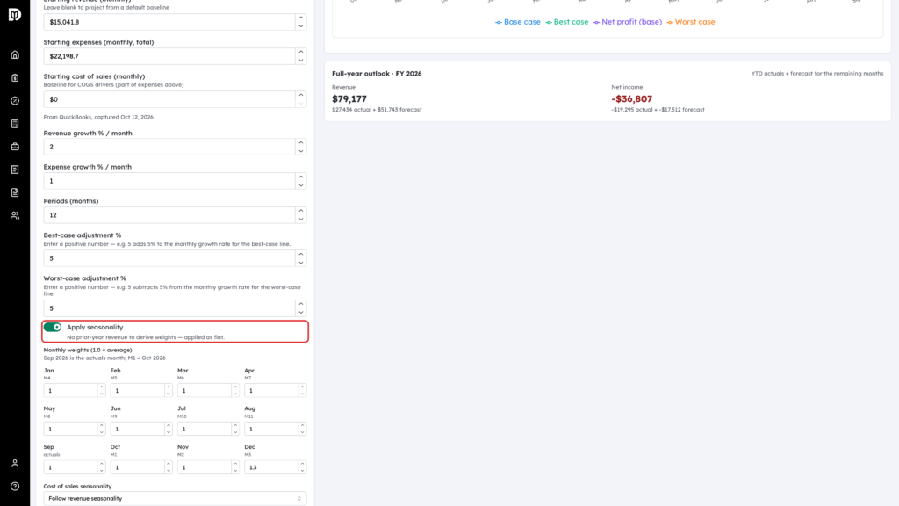The width and height of the screenshot is (899, 506).
Task: Increase Revenue growth % with the up arrow
Action: (301, 143)
